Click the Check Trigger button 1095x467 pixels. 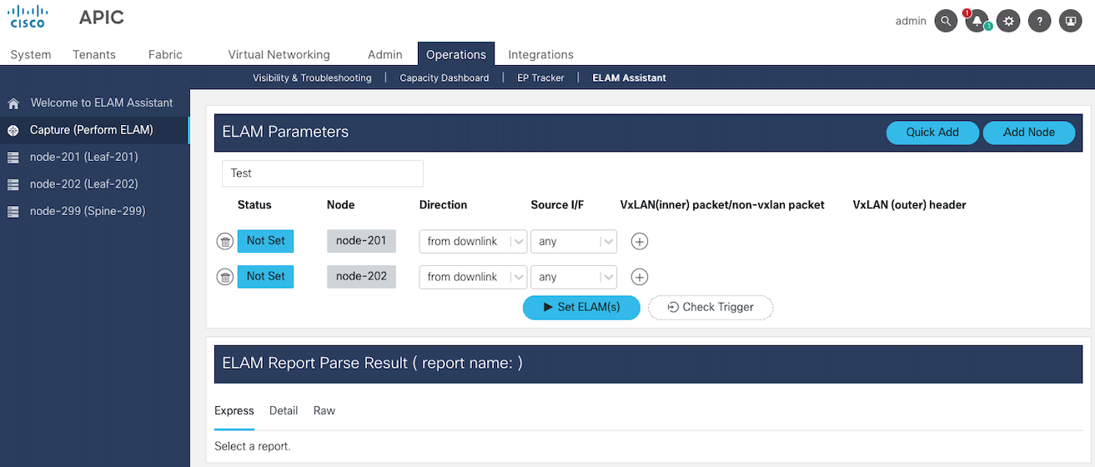pos(711,307)
